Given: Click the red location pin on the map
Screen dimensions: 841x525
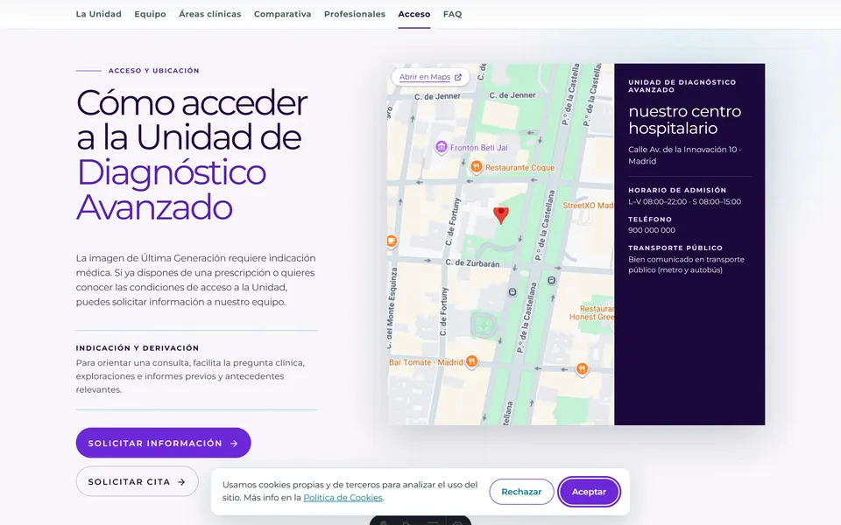Looking at the screenshot, I should (501, 215).
